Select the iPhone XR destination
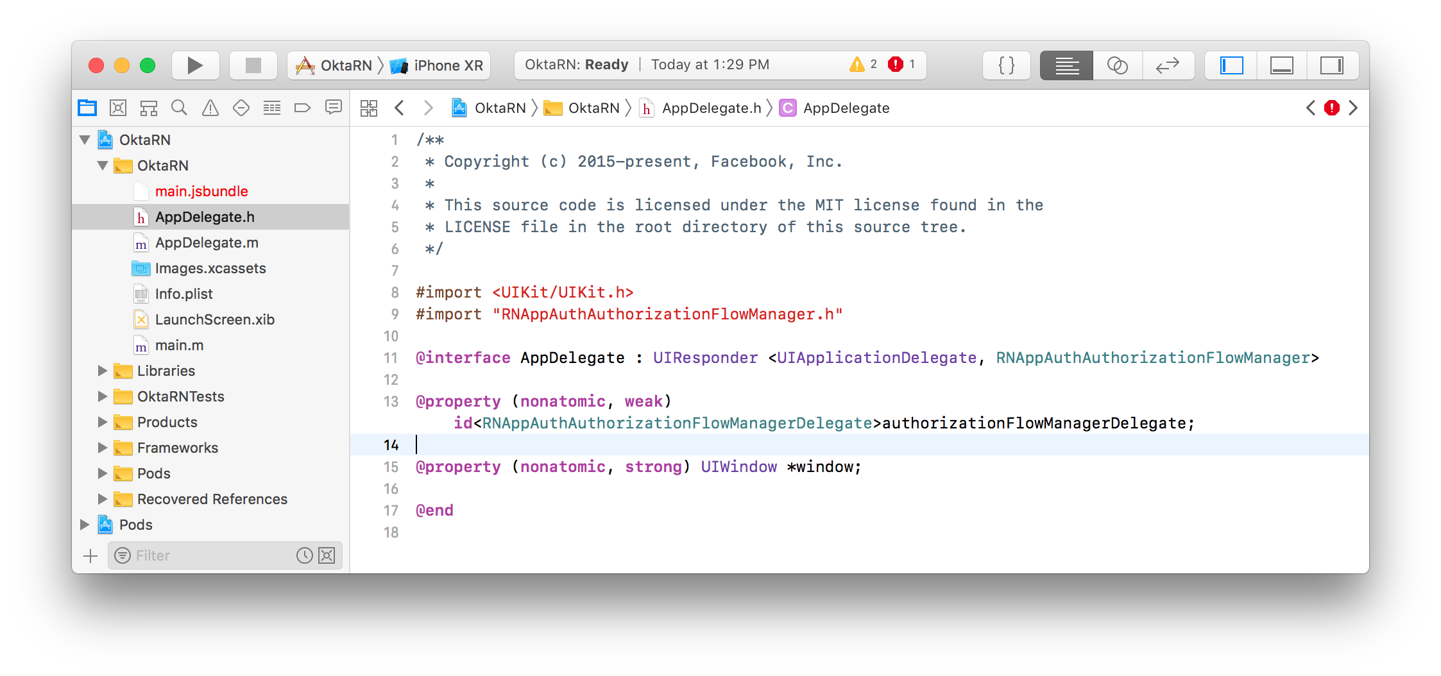Viewport: 1441px width, 676px height. 447,65
